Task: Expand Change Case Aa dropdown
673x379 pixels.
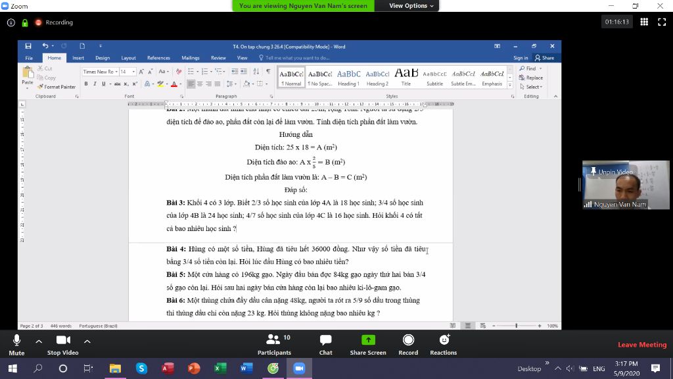Action: click(x=164, y=72)
